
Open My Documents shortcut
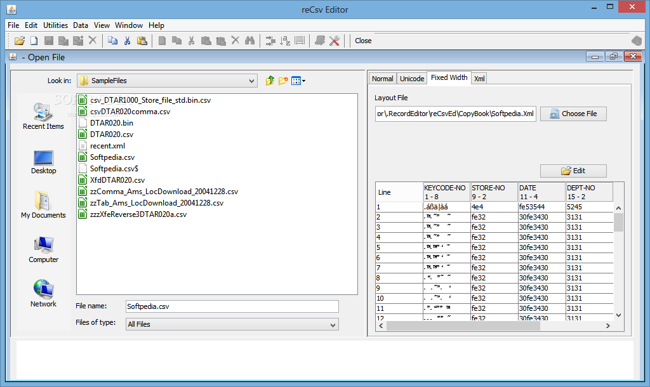click(43, 205)
